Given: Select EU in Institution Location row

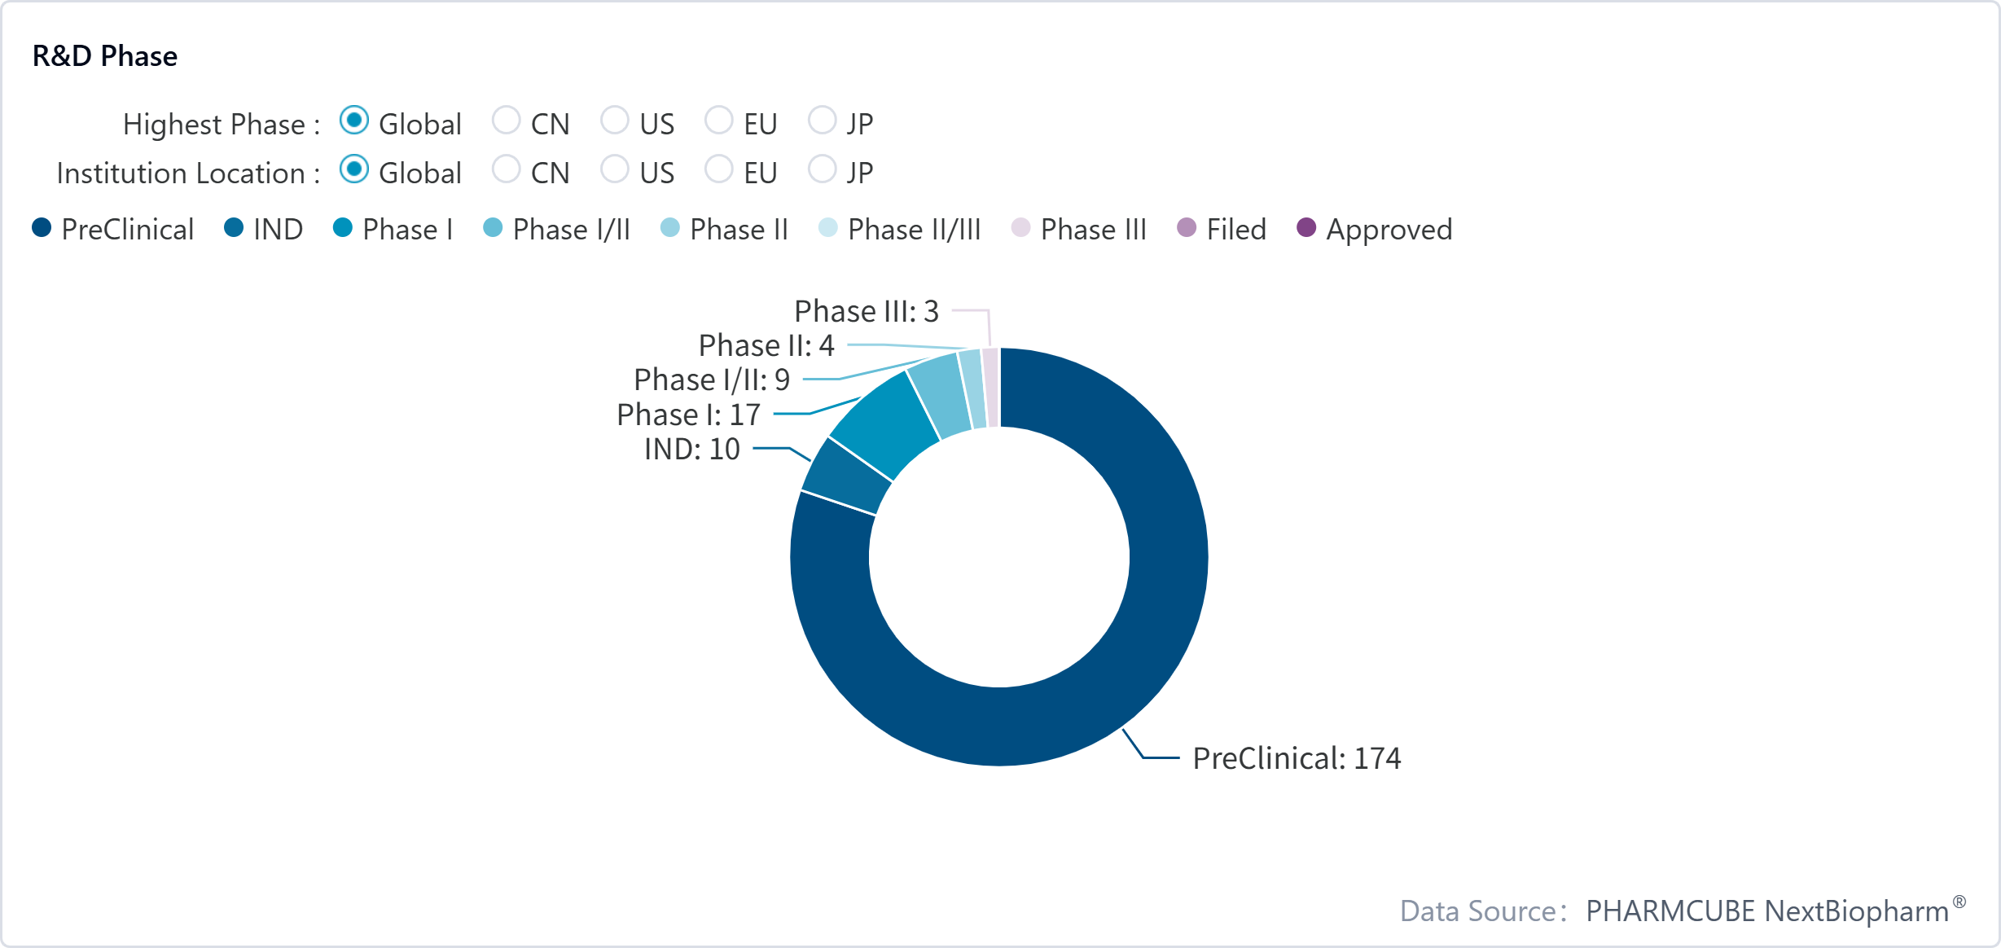Looking at the screenshot, I should [718, 169].
